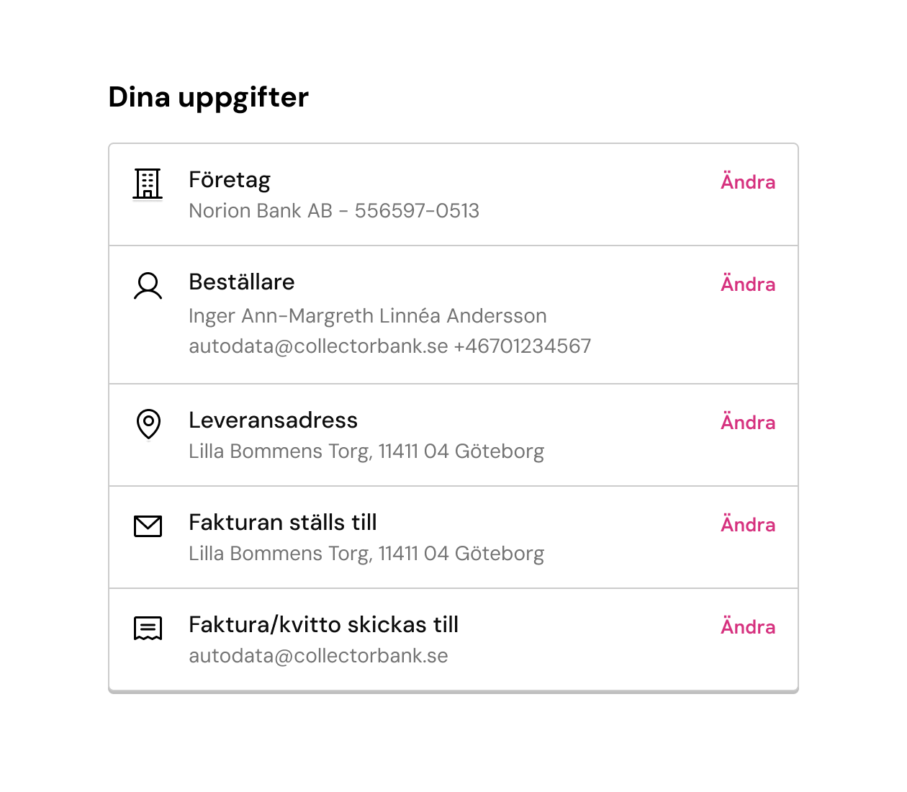Click Ändra for Företag

(748, 181)
